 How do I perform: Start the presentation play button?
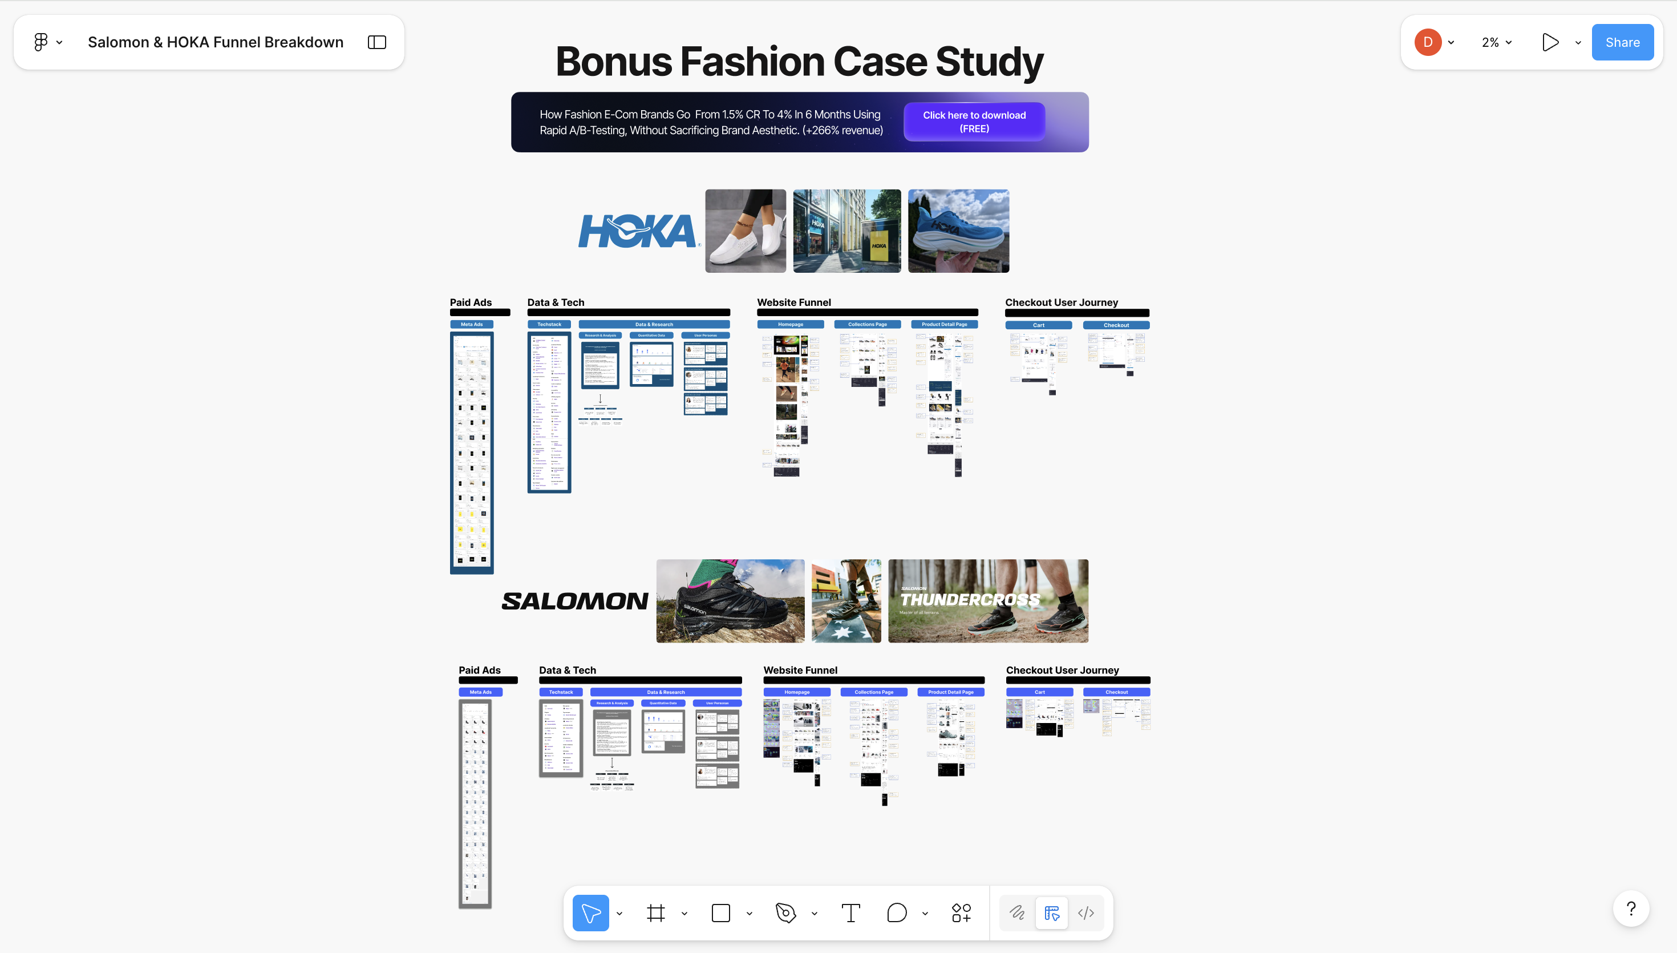click(1549, 43)
